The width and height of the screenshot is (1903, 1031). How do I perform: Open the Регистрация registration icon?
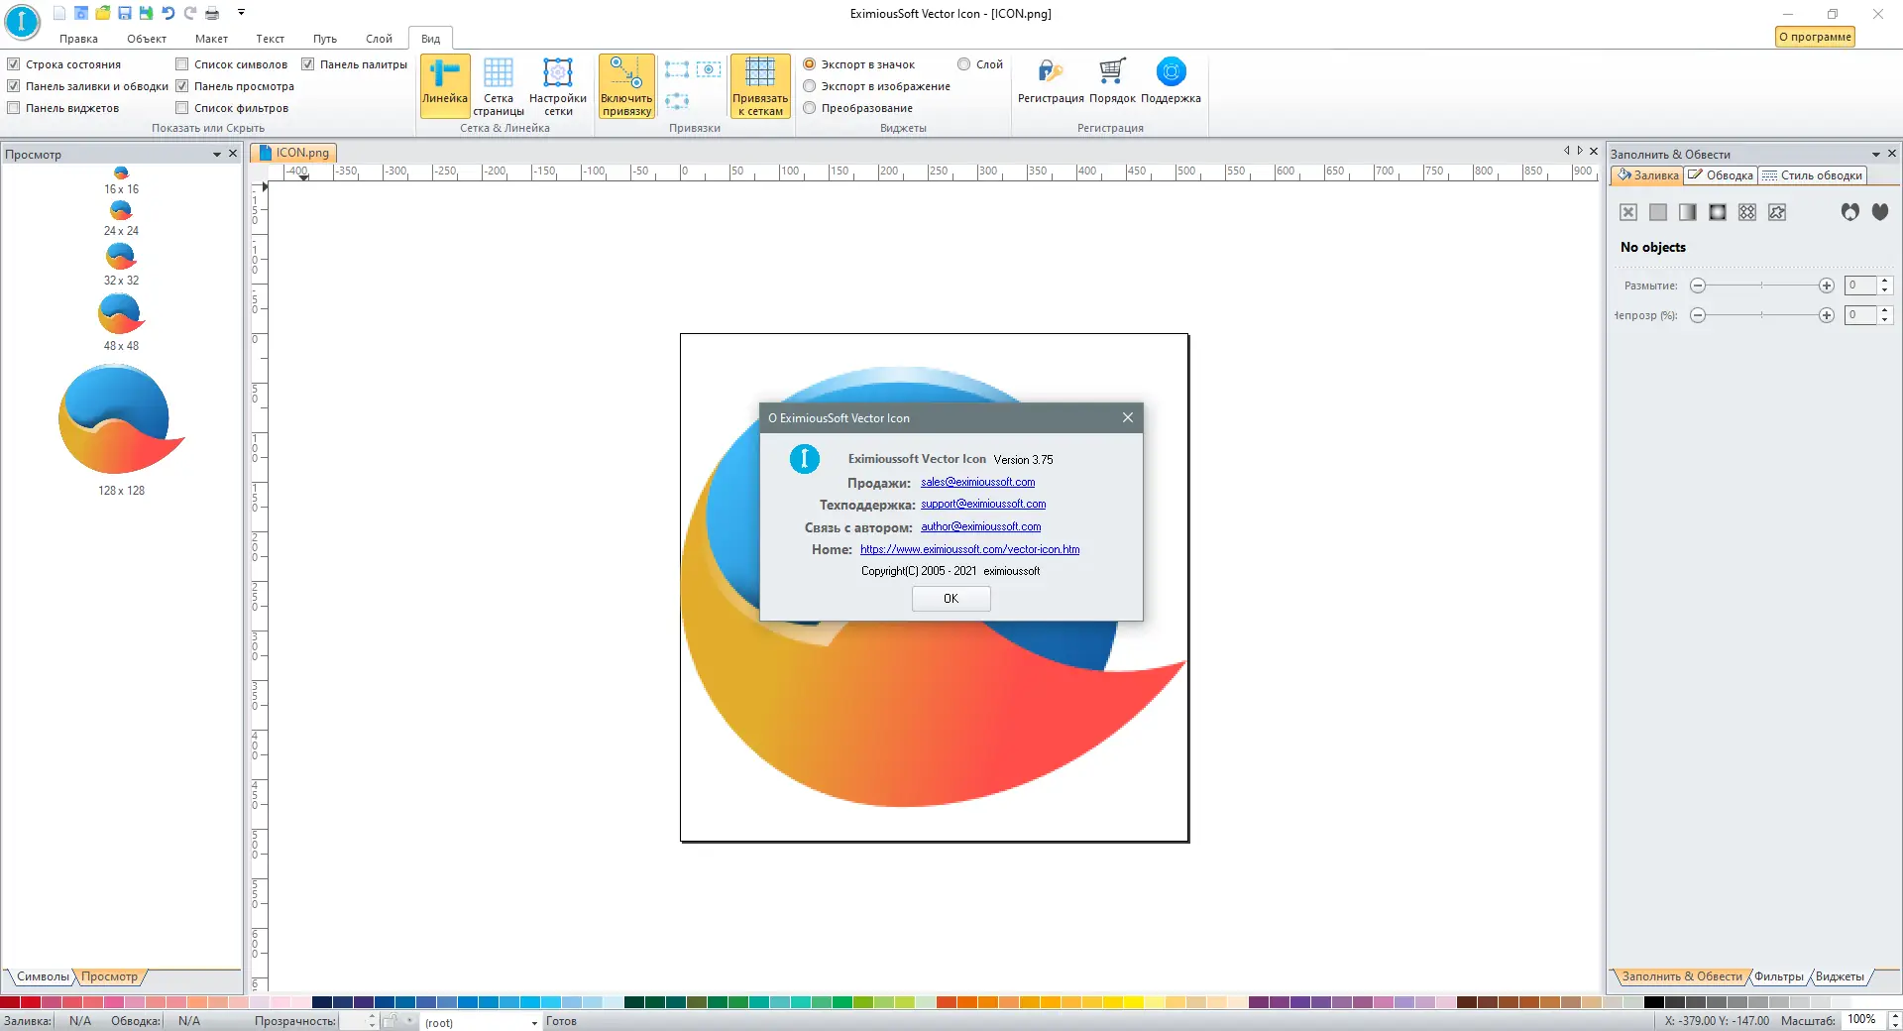click(1051, 79)
